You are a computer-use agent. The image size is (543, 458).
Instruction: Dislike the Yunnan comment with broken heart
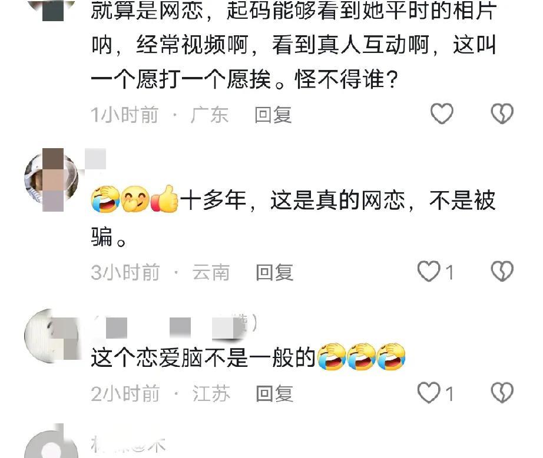pyautogui.click(x=502, y=272)
